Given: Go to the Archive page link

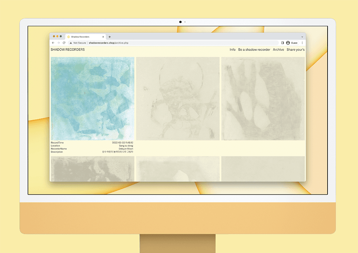Looking at the screenshot, I should click(278, 49).
